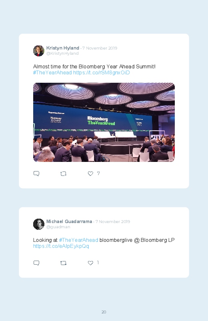Follow the t.co/eAIpEykpQq link
Screen dimensions: 208x321
61,246
